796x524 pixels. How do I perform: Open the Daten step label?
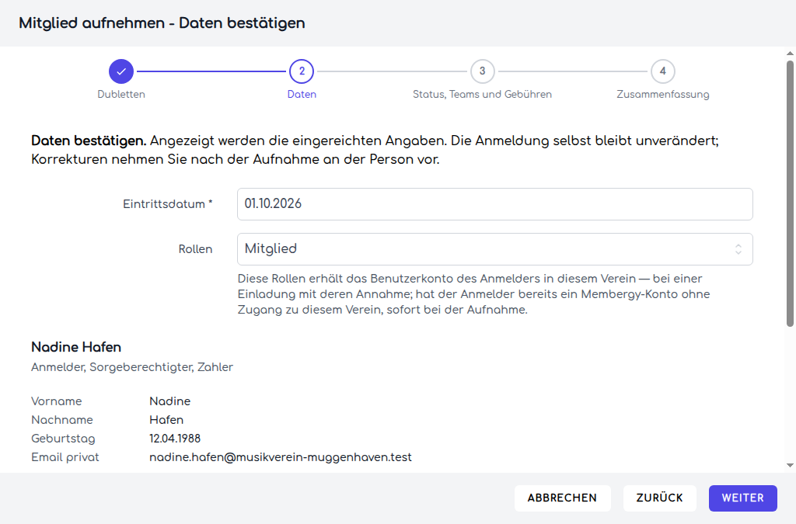pos(302,94)
